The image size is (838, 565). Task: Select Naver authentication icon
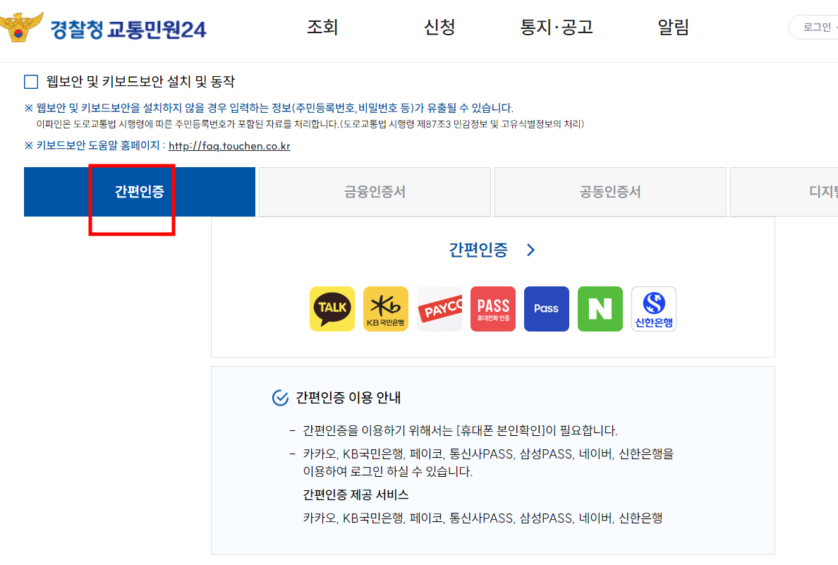pyautogui.click(x=600, y=308)
